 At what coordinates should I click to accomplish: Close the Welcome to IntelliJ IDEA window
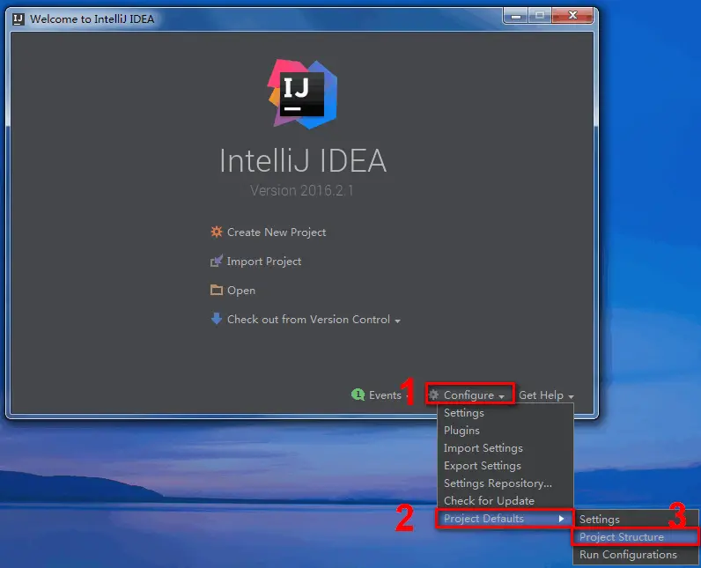coord(572,16)
